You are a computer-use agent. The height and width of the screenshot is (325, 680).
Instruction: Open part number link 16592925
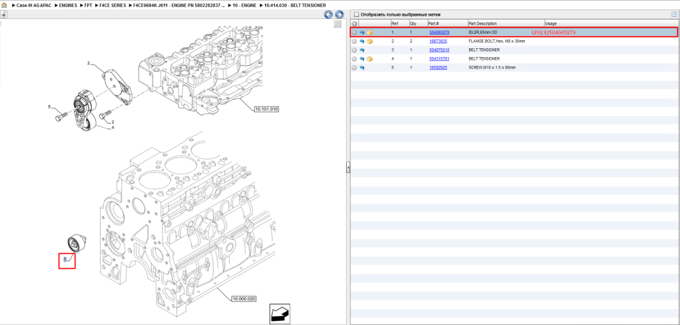pyautogui.click(x=438, y=68)
